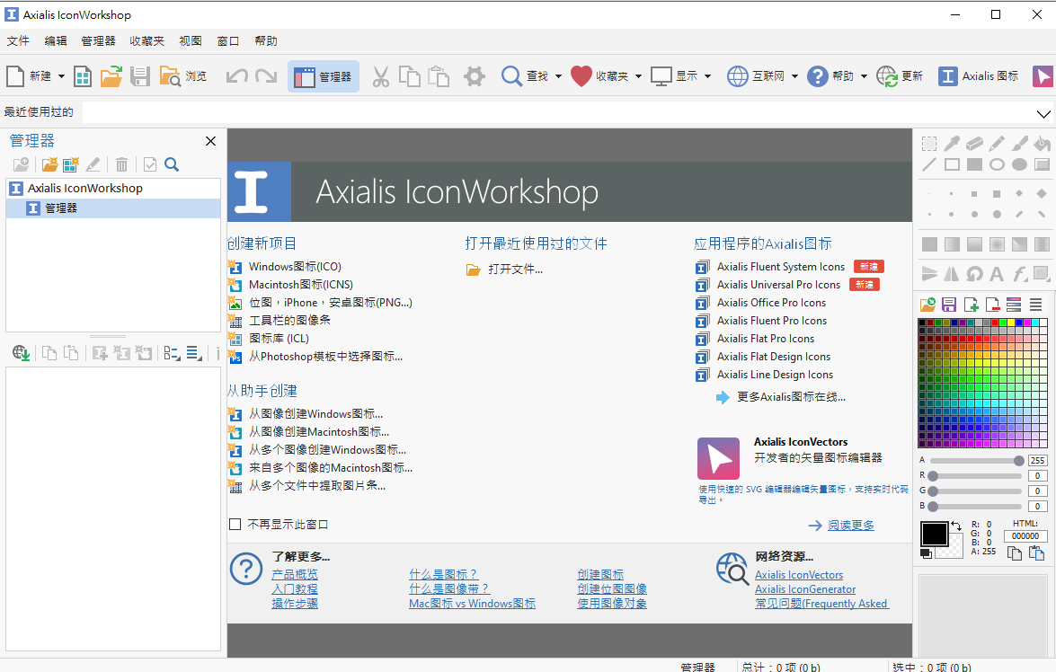Image resolution: width=1056 pixels, height=672 pixels.
Task: Select the paint bucket fill tool
Action: pyautogui.click(x=1042, y=143)
